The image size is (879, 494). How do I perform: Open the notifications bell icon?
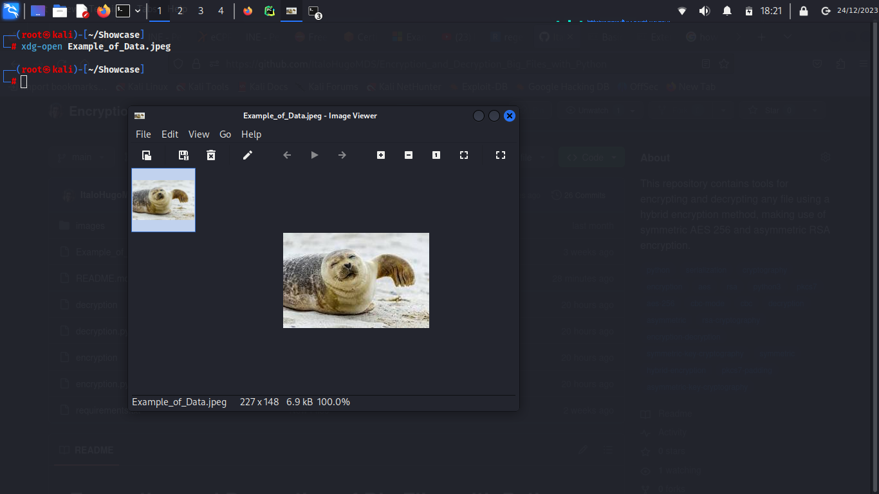tap(727, 11)
